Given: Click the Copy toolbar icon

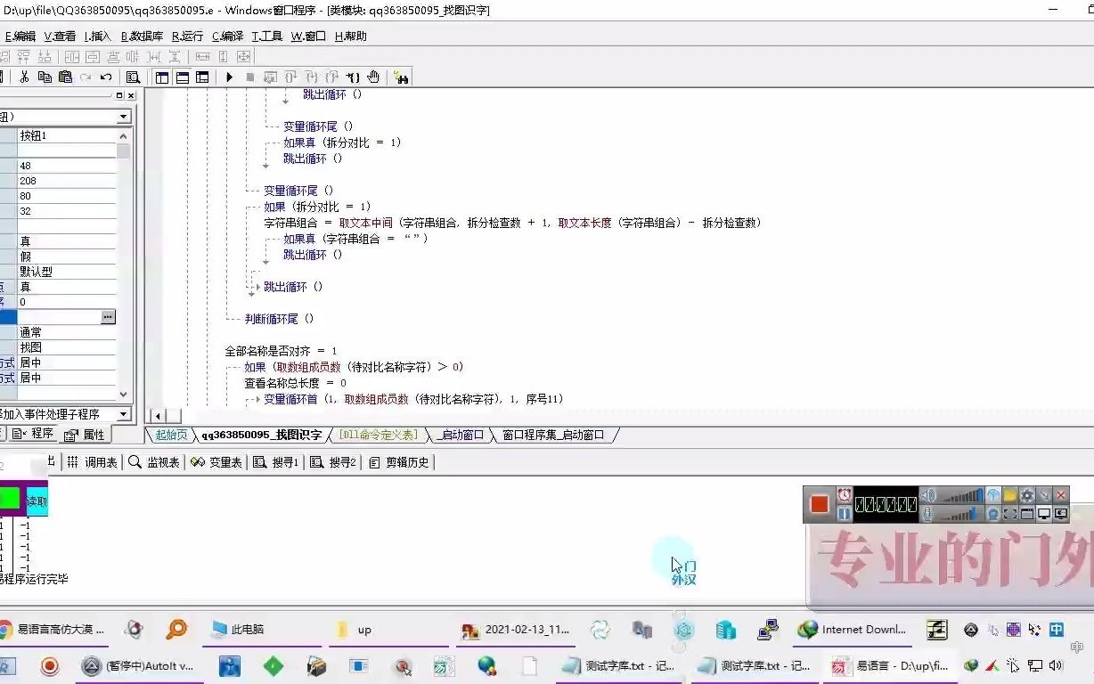Looking at the screenshot, I should [x=45, y=77].
